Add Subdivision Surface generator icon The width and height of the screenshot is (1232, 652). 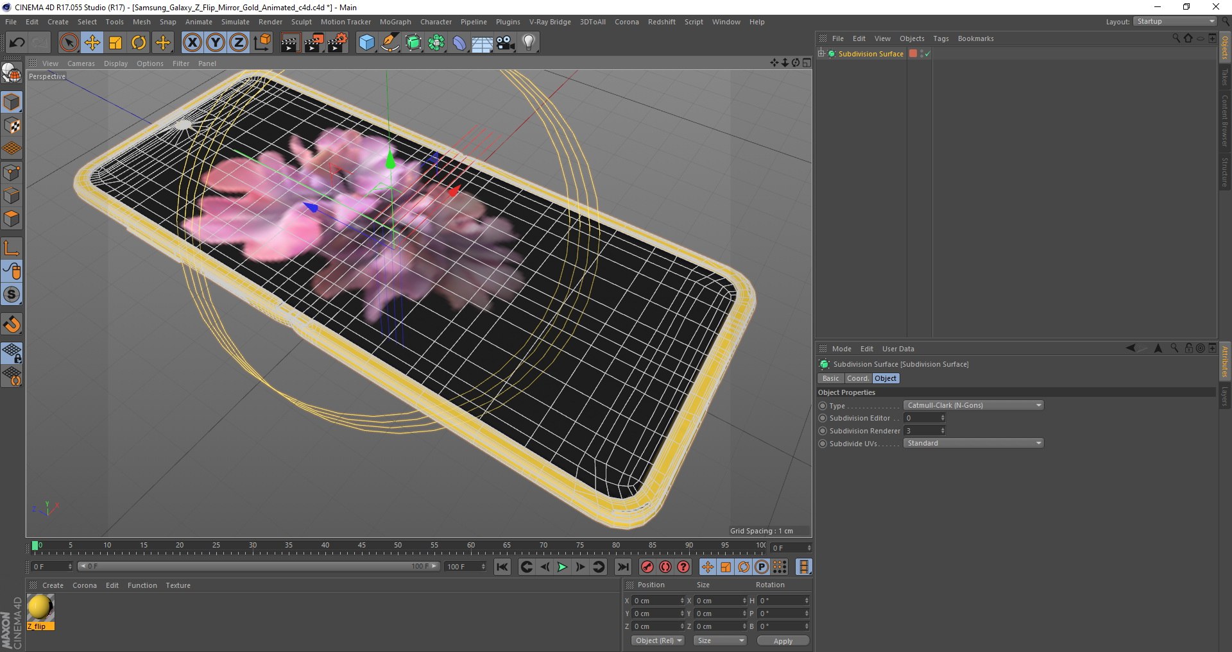pyautogui.click(x=413, y=43)
